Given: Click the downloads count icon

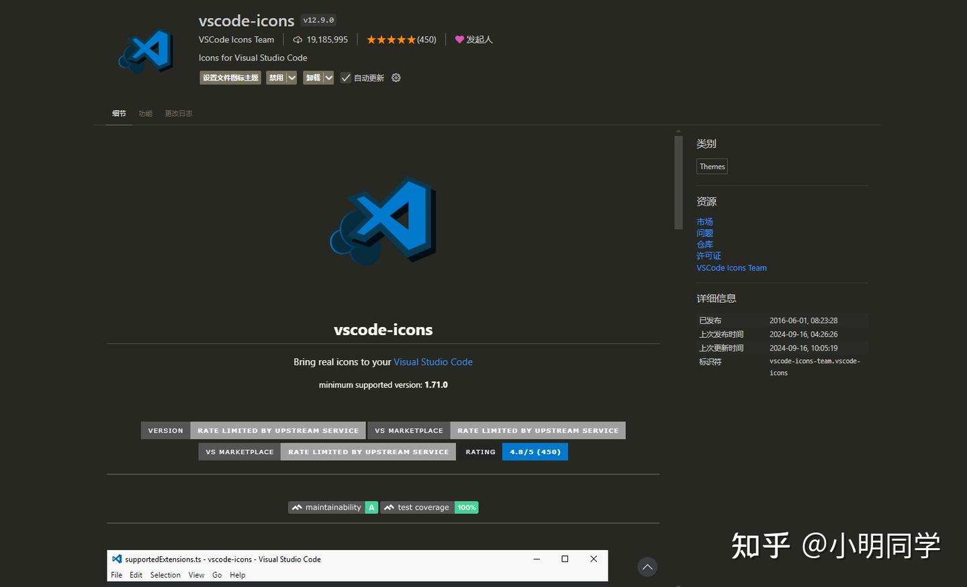Looking at the screenshot, I should click(x=297, y=40).
